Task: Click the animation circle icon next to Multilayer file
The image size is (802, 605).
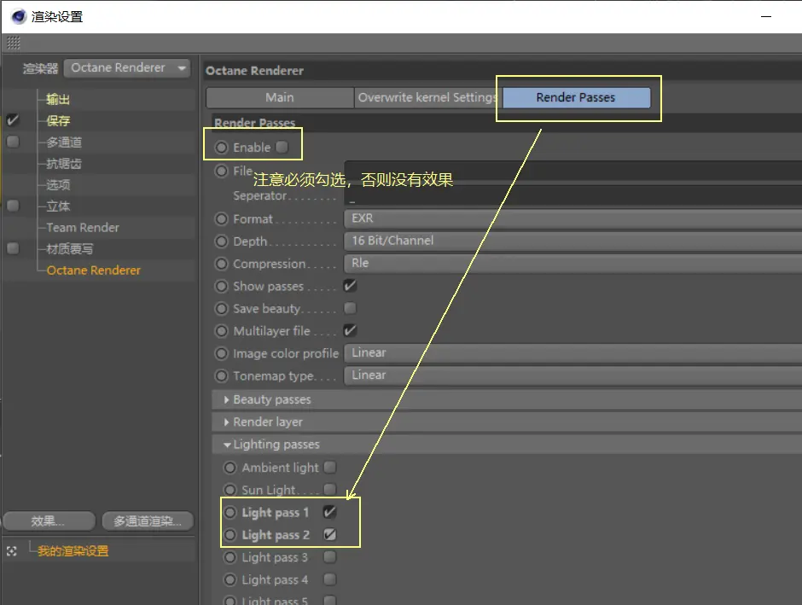Action: pyautogui.click(x=221, y=331)
